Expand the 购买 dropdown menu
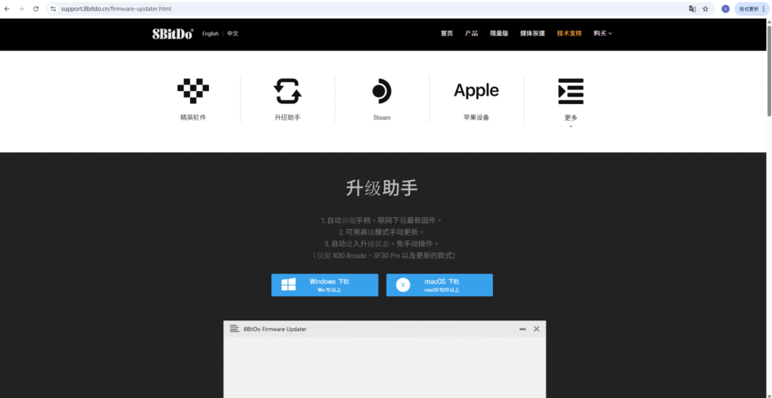 coord(602,33)
